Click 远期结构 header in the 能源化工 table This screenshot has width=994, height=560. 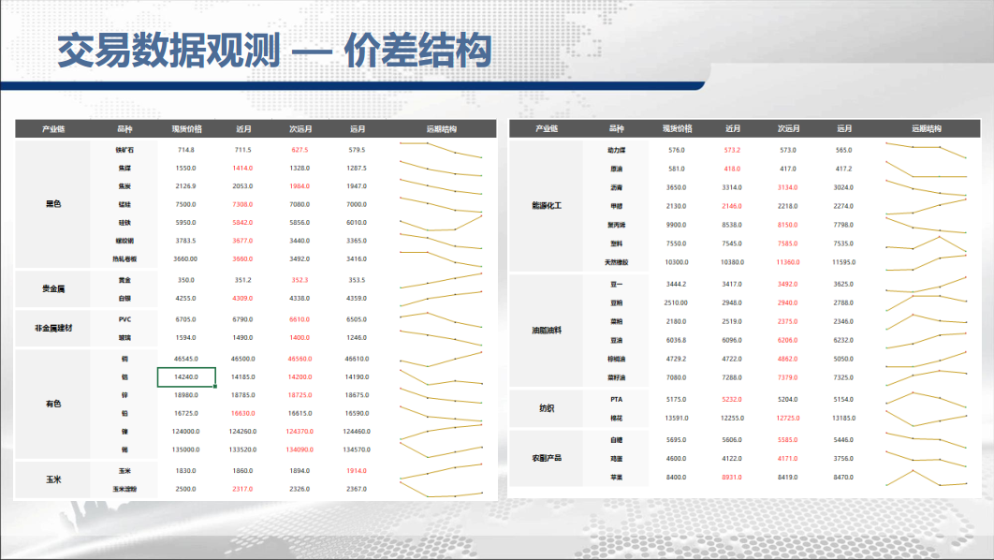coord(927,128)
